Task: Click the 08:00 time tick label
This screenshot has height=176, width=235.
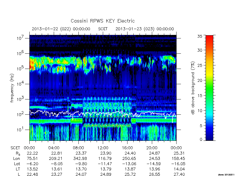Action: tap(78, 148)
